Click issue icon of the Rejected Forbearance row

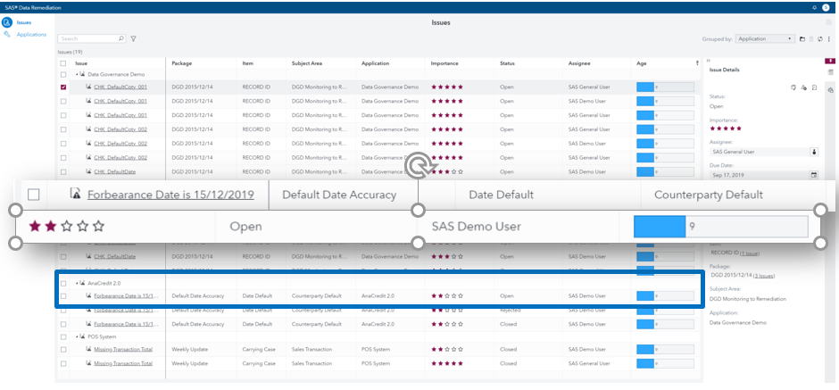tap(89, 310)
